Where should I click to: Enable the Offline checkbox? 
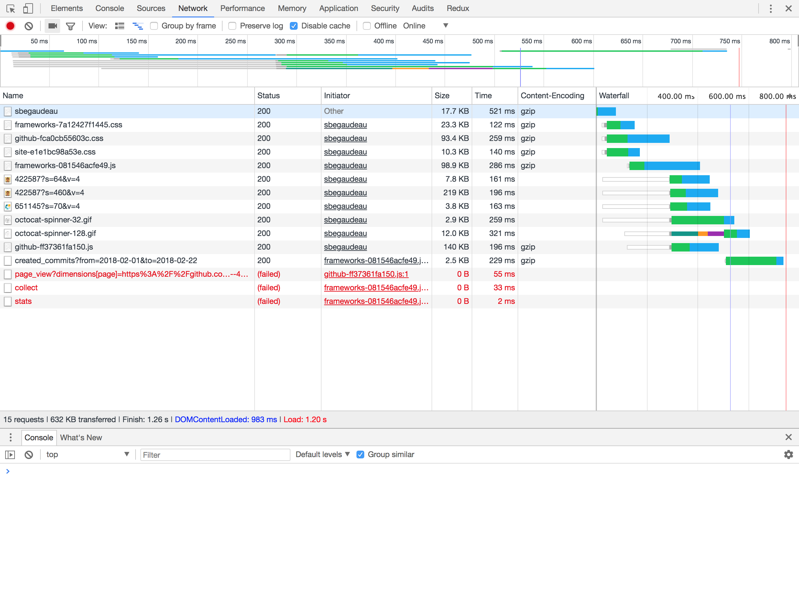(367, 26)
